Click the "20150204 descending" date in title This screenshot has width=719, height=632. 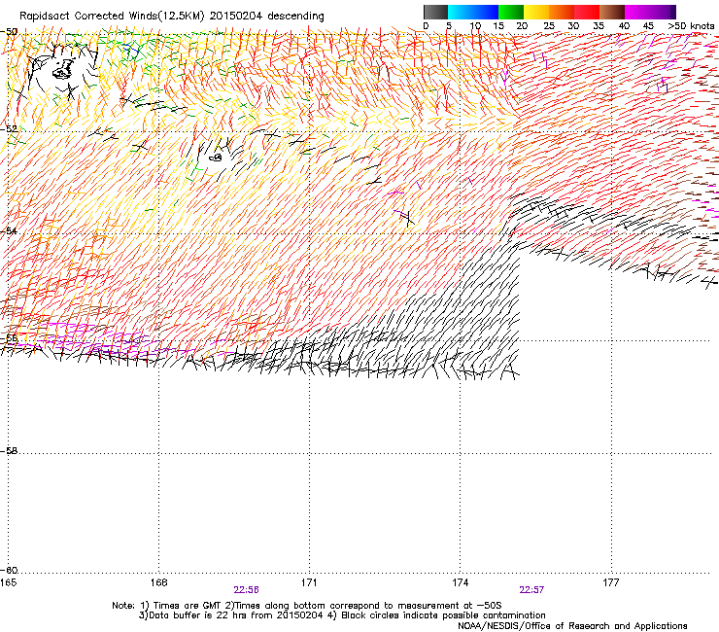(x=267, y=17)
